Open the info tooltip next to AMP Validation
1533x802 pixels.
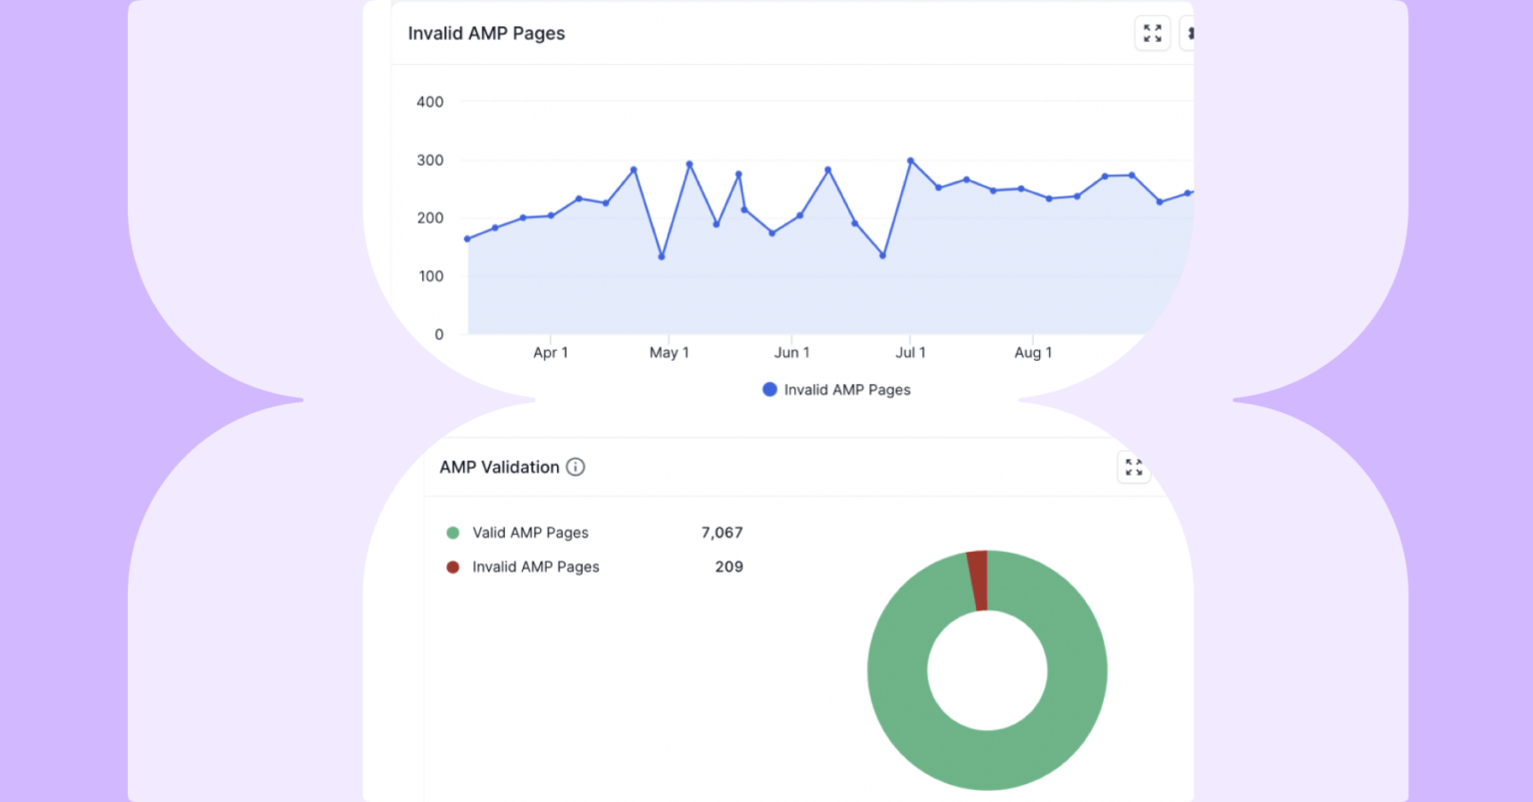(x=575, y=467)
